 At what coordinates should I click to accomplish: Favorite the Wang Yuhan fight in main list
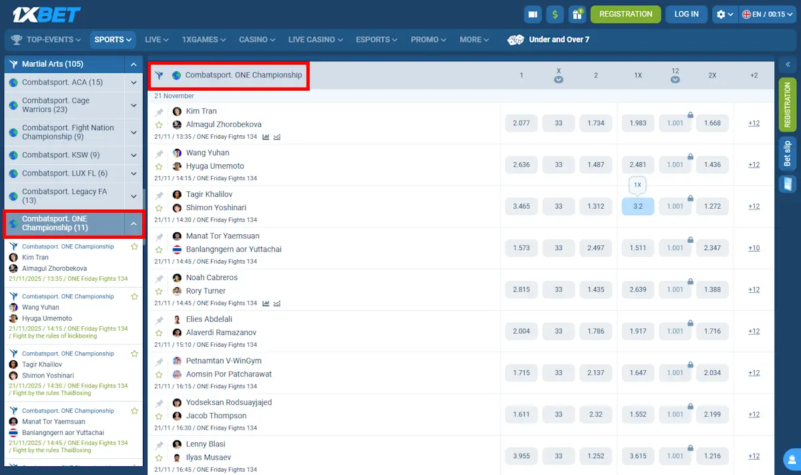pyautogui.click(x=160, y=166)
